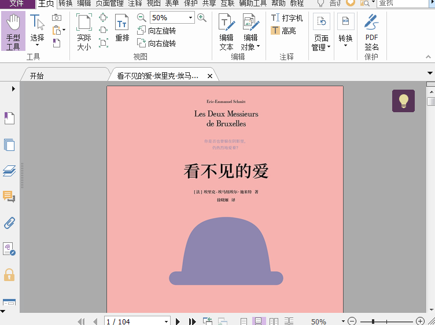Image resolution: width=435 pixels, height=325 pixels.
Task: Collapse the ribbon with the chevron
Action: pos(428,57)
